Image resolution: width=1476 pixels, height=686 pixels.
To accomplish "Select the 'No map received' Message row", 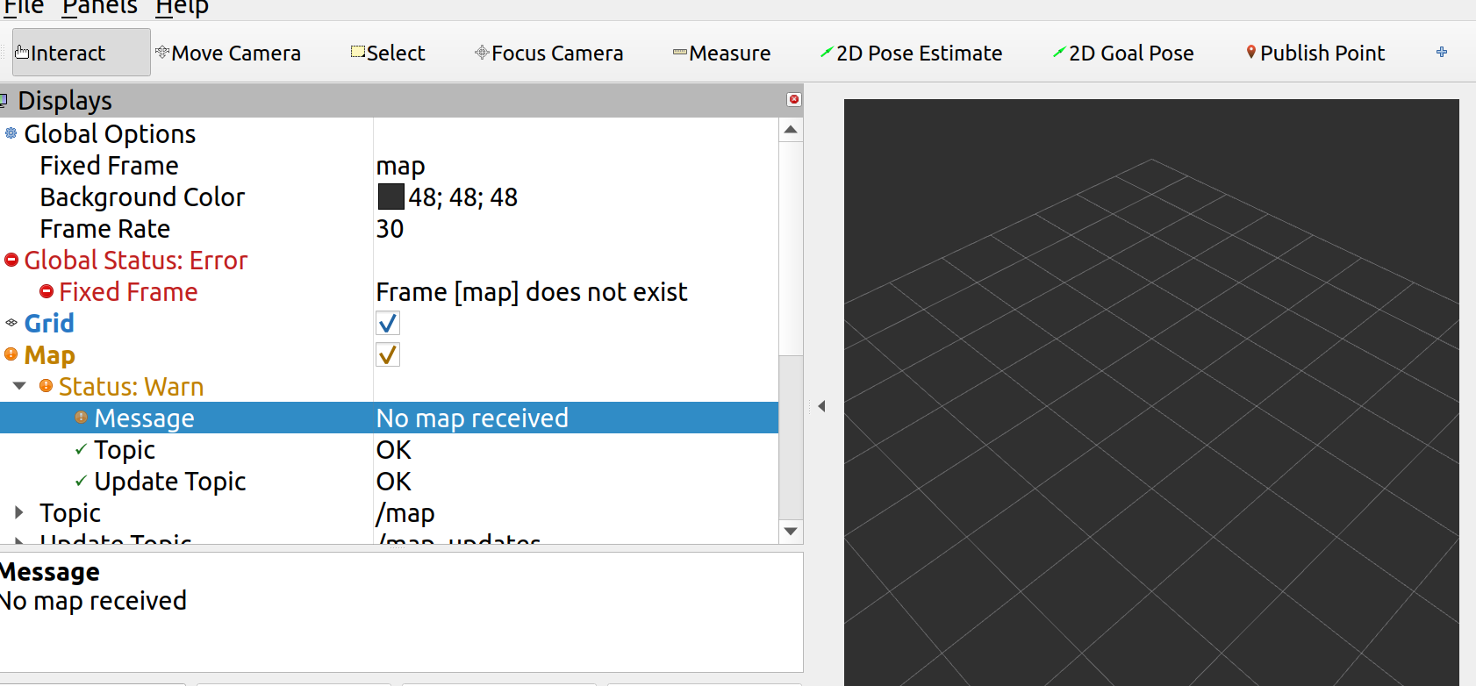I will tap(389, 418).
